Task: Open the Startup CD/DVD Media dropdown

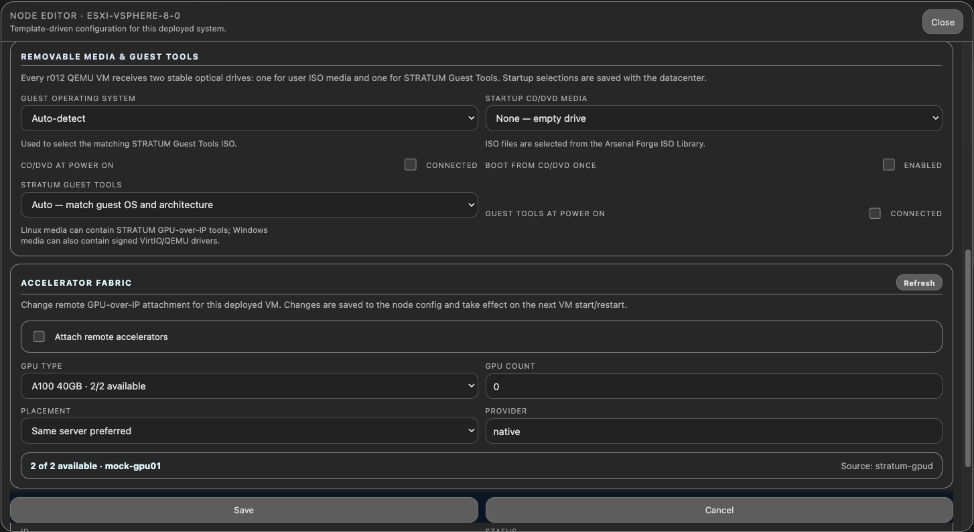Action: click(713, 118)
